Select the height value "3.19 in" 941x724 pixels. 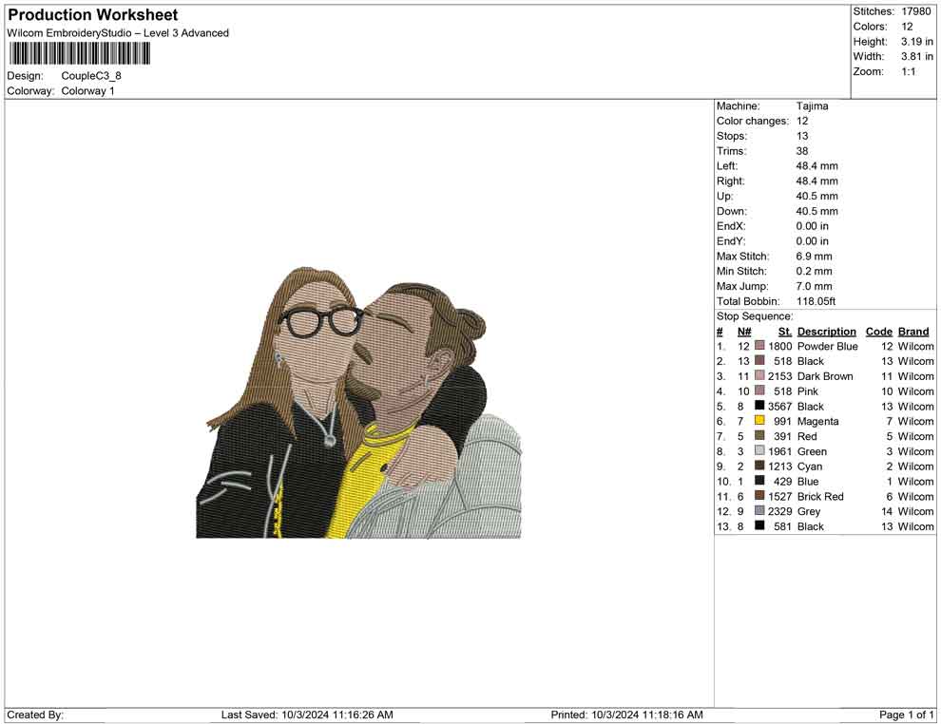(917, 42)
